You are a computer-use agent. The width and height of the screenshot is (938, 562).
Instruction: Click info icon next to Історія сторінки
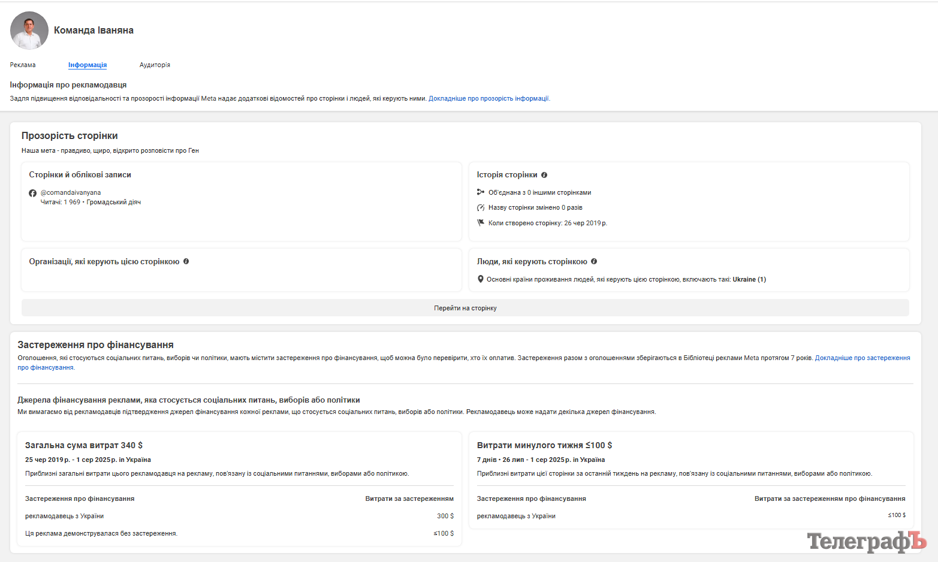pos(544,175)
